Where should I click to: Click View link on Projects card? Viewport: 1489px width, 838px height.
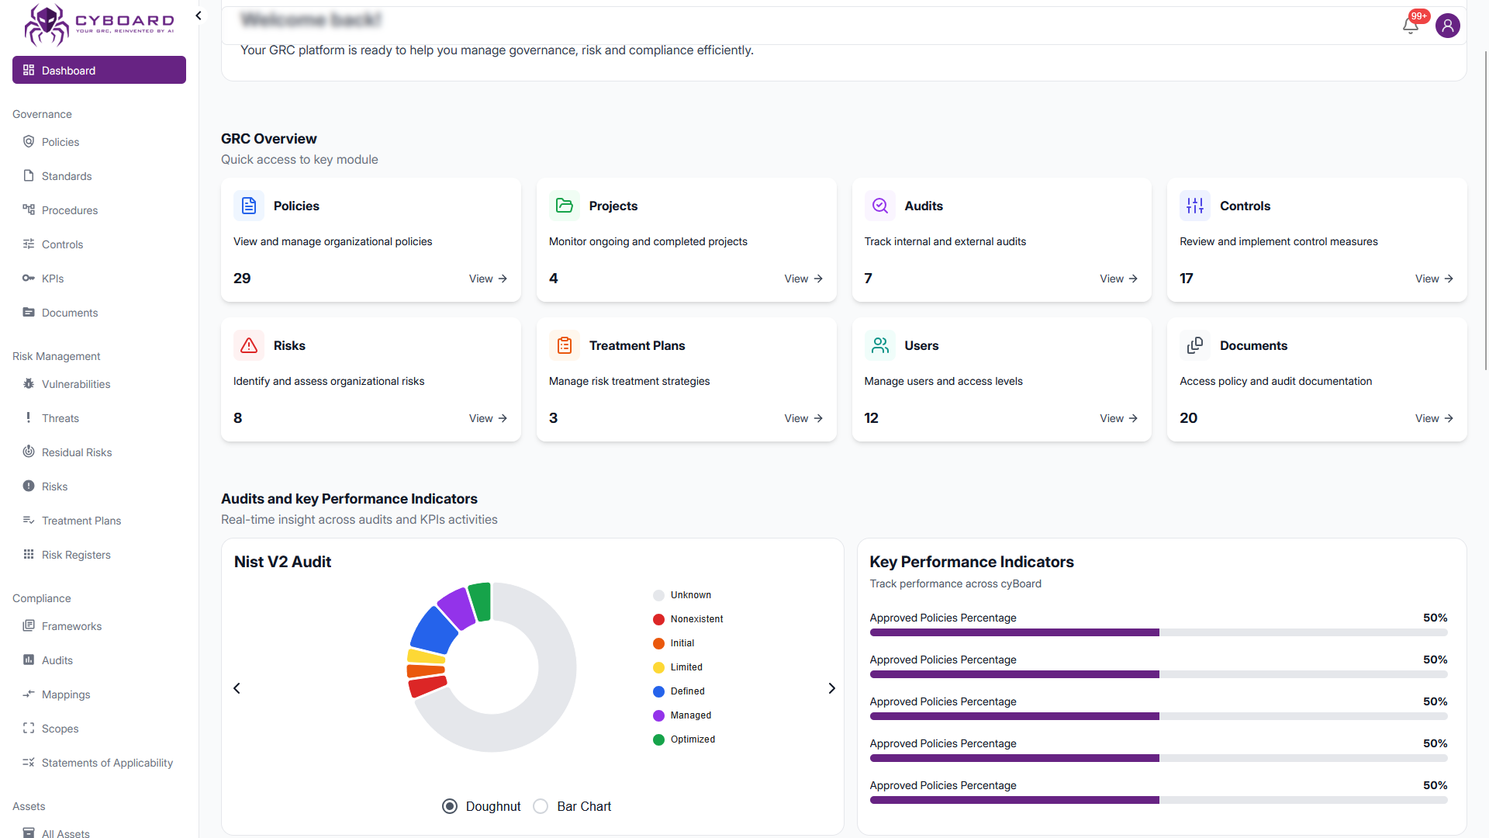pyautogui.click(x=803, y=279)
